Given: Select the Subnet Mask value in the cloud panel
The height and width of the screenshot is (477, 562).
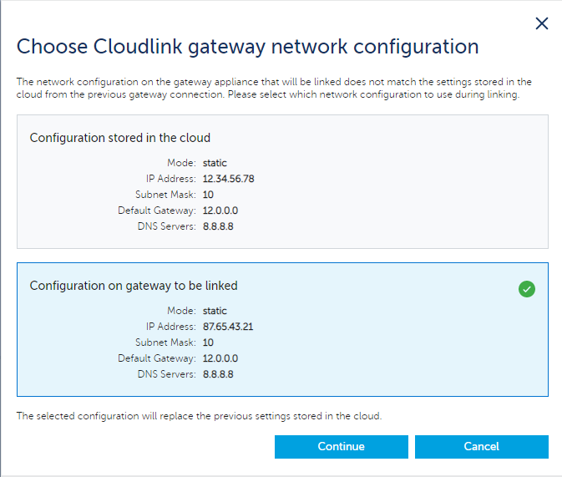Looking at the screenshot, I should (x=208, y=195).
